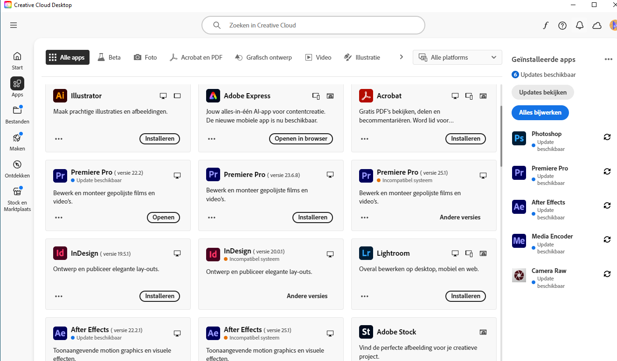Open Adobe Express in browser

coord(301,138)
